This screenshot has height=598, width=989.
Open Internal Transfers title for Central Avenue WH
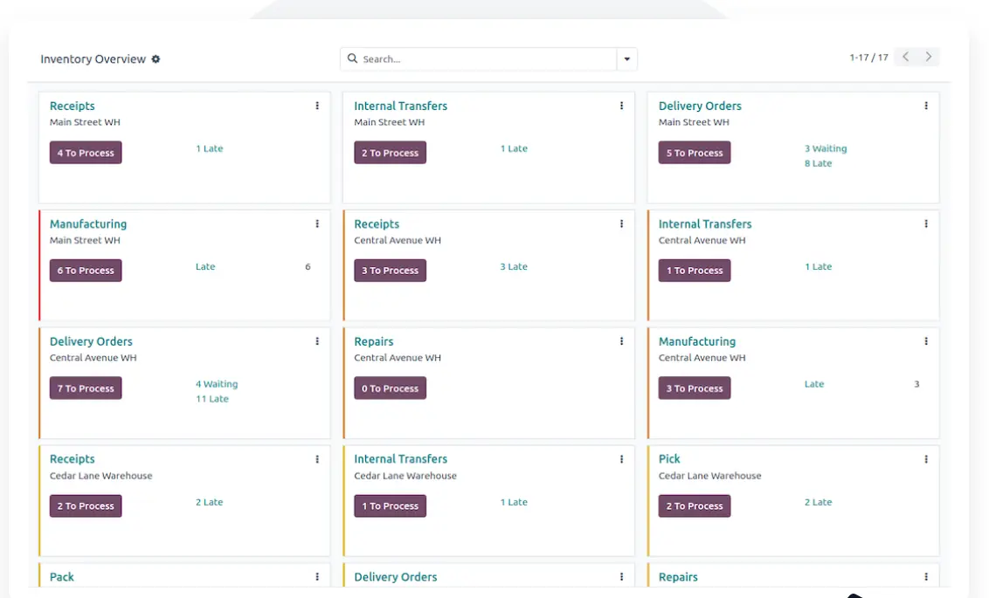[x=705, y=223]
